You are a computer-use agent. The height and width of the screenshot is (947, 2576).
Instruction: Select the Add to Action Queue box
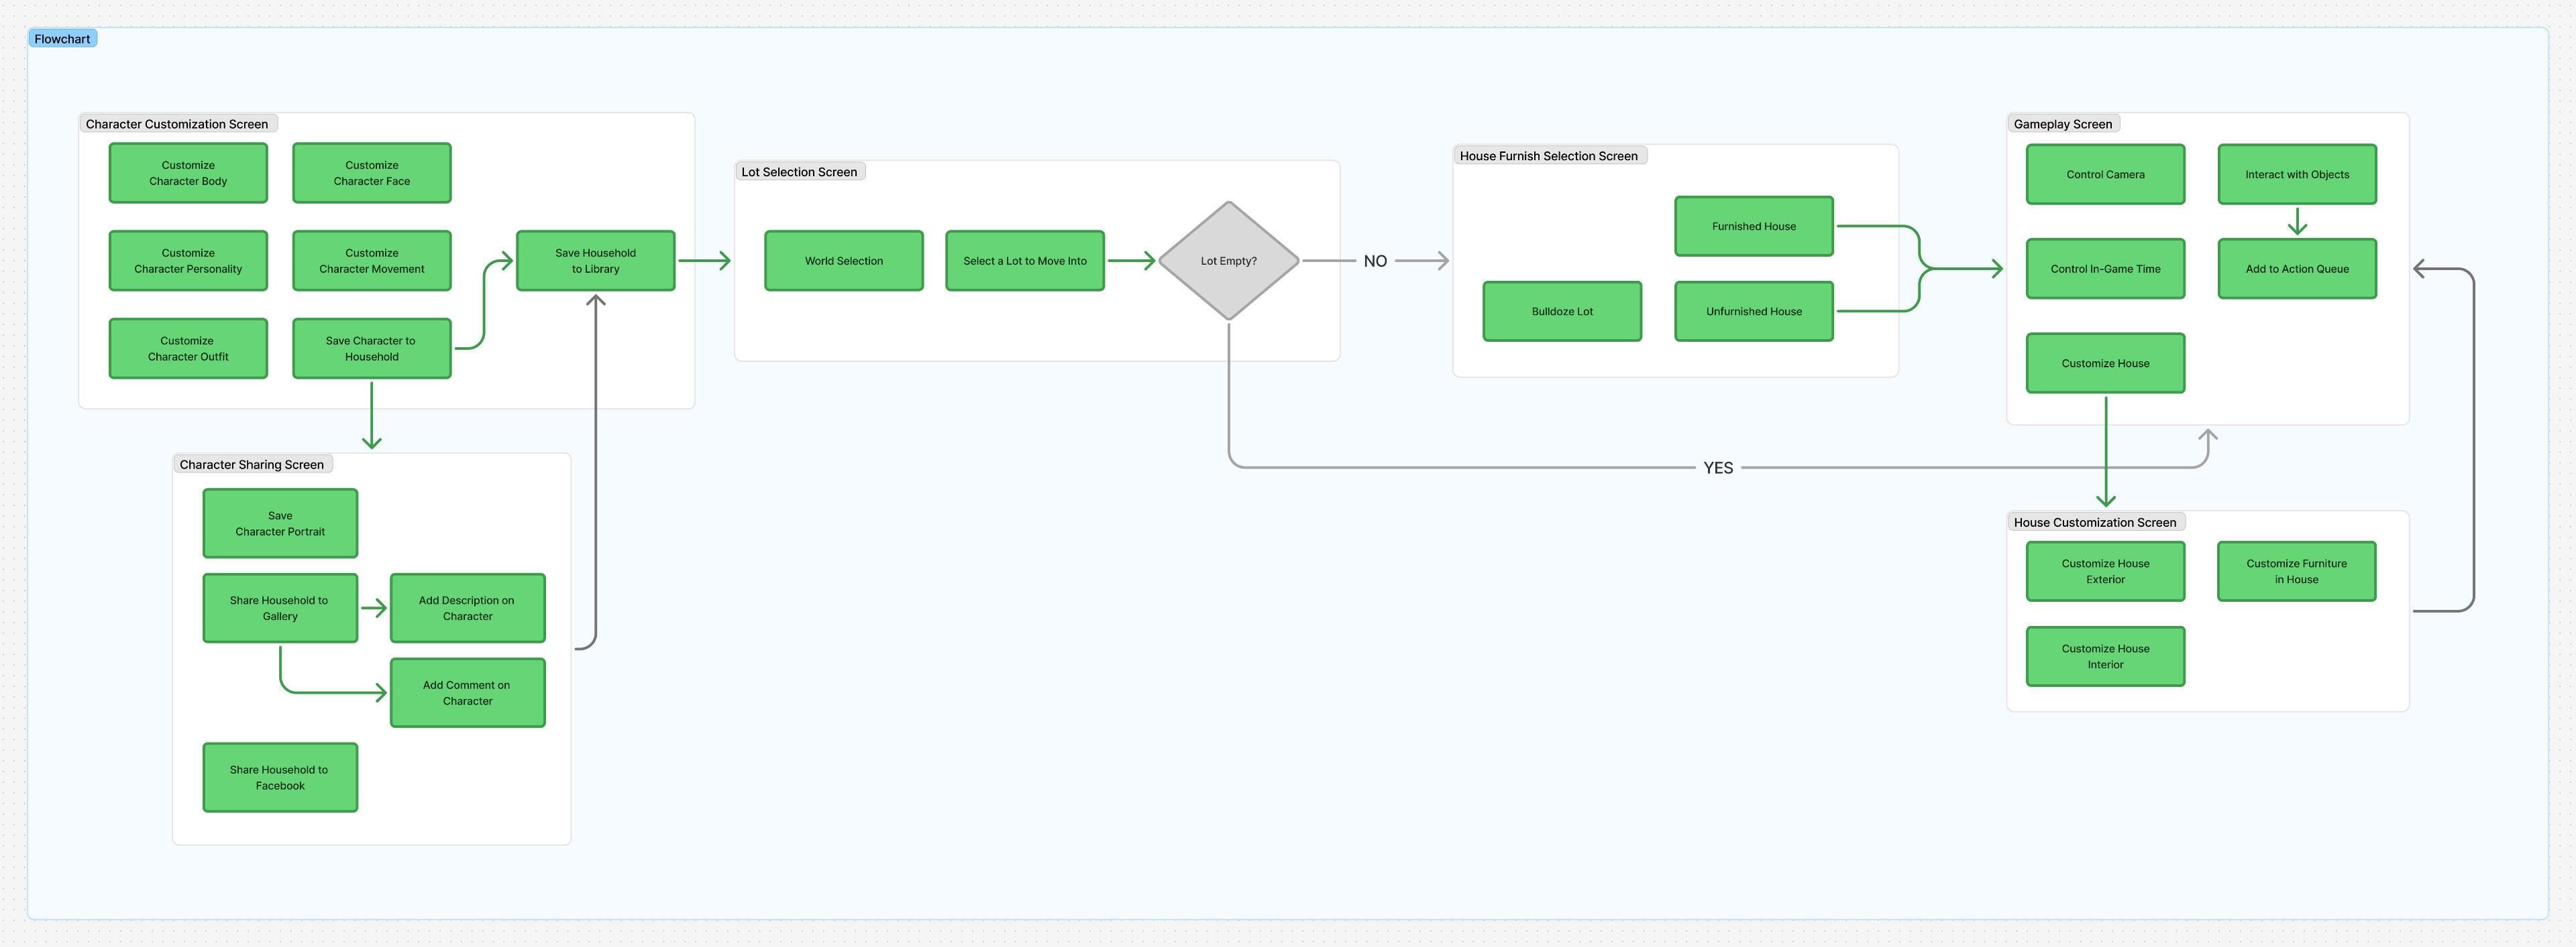[2296, 269]
